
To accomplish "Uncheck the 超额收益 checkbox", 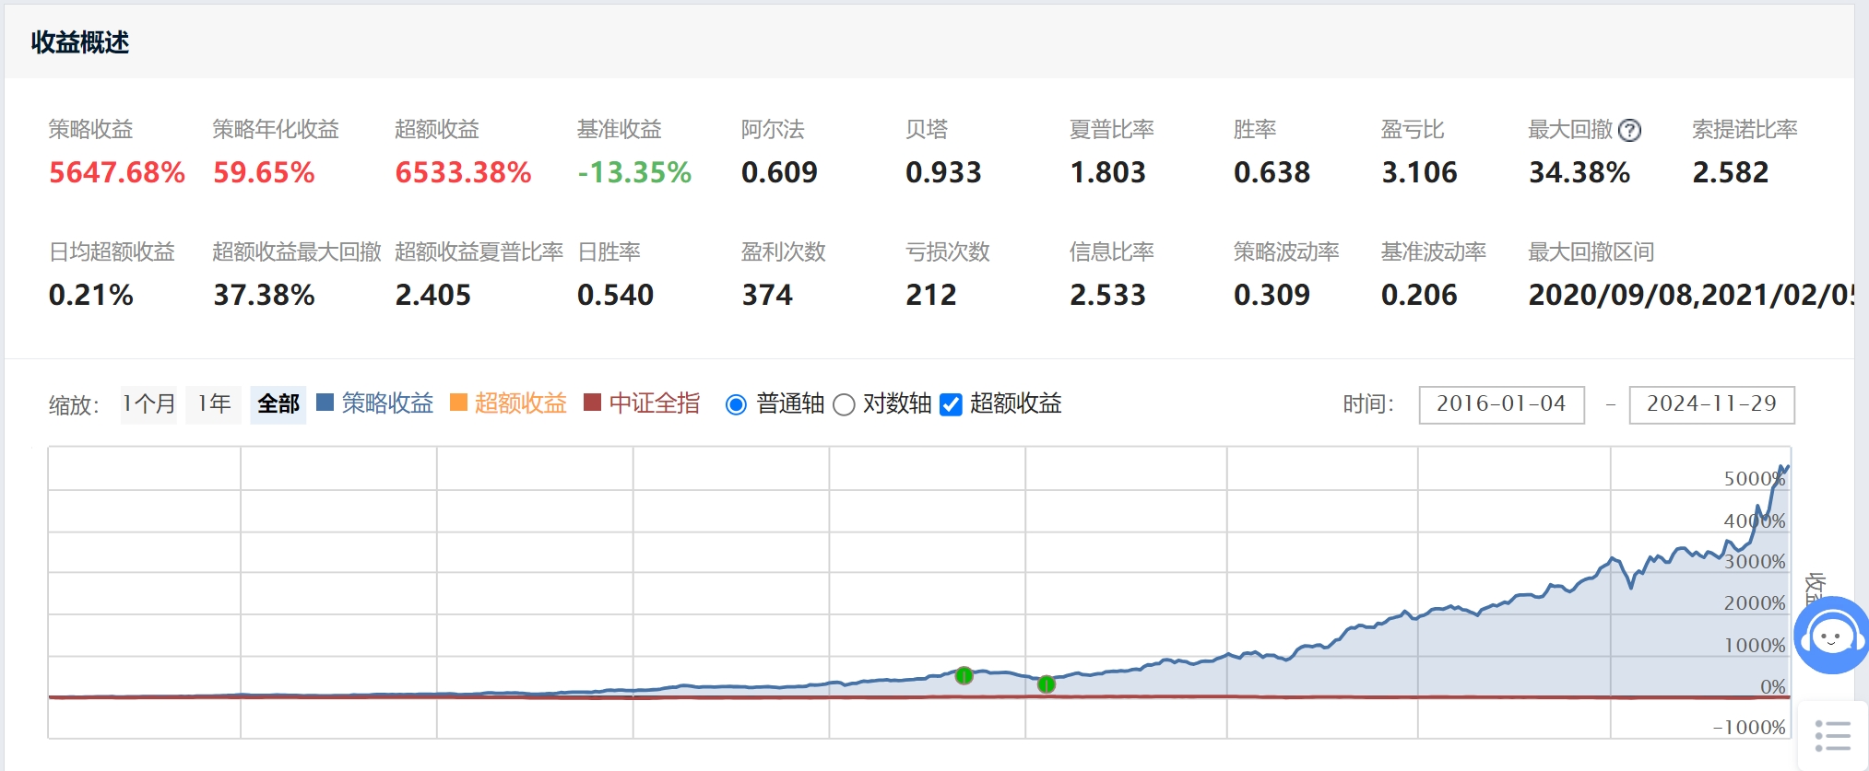I will (x=951, y=405).
